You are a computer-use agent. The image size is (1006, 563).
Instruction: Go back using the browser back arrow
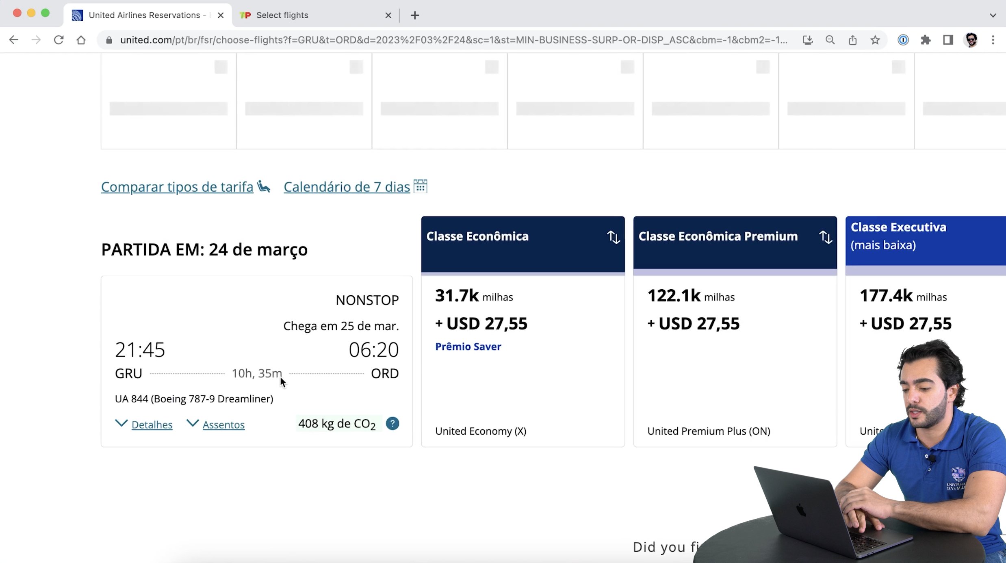tap(13, 40)
